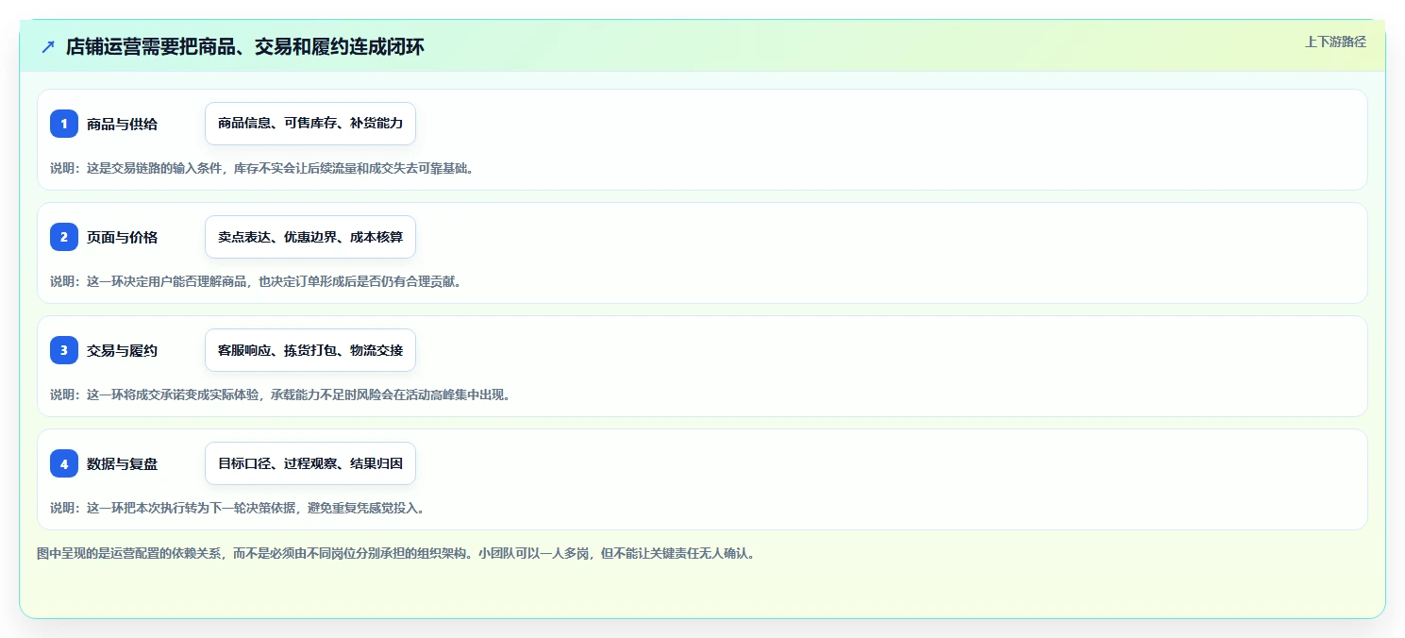Click the 客服响应、拣货打包、物流交接 chip

click(x=310, y=350)
